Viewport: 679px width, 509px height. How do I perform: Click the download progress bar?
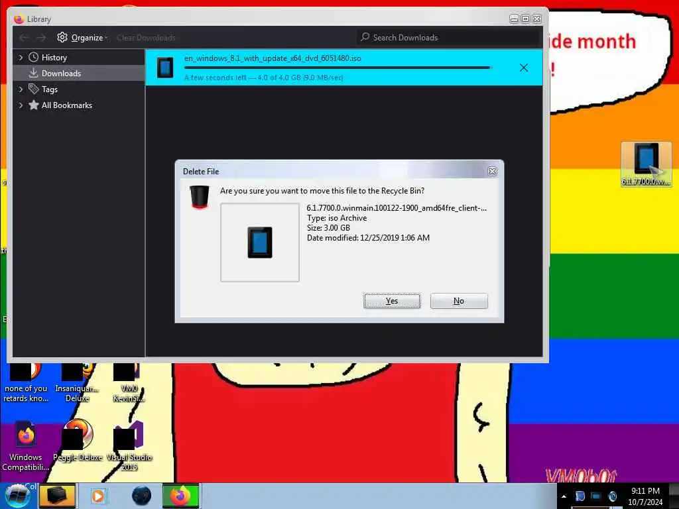[338, 68]
